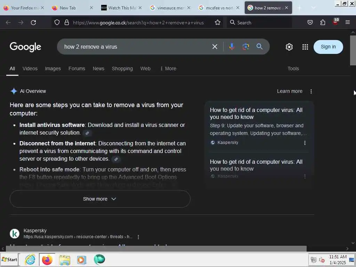356x267 pixels.
Task: Launch Internet Explorer from the taskbar
Action: 30,259
